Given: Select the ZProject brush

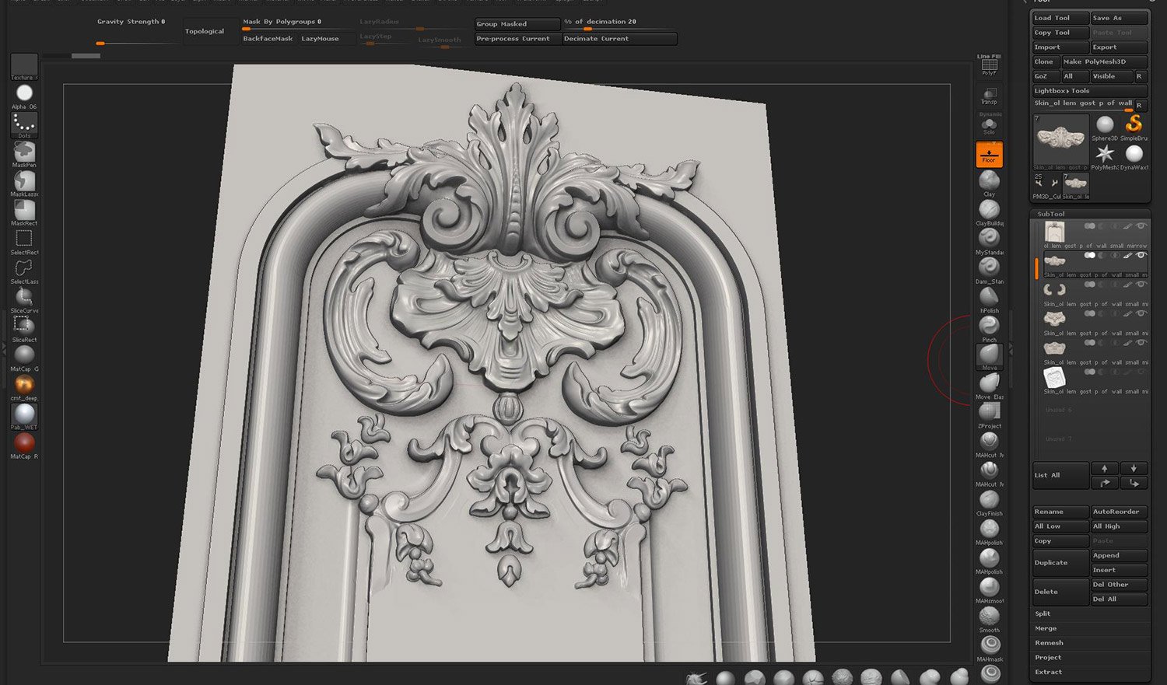Looking at the screenshot, I should pyautogui.click(x=989, y=415).
